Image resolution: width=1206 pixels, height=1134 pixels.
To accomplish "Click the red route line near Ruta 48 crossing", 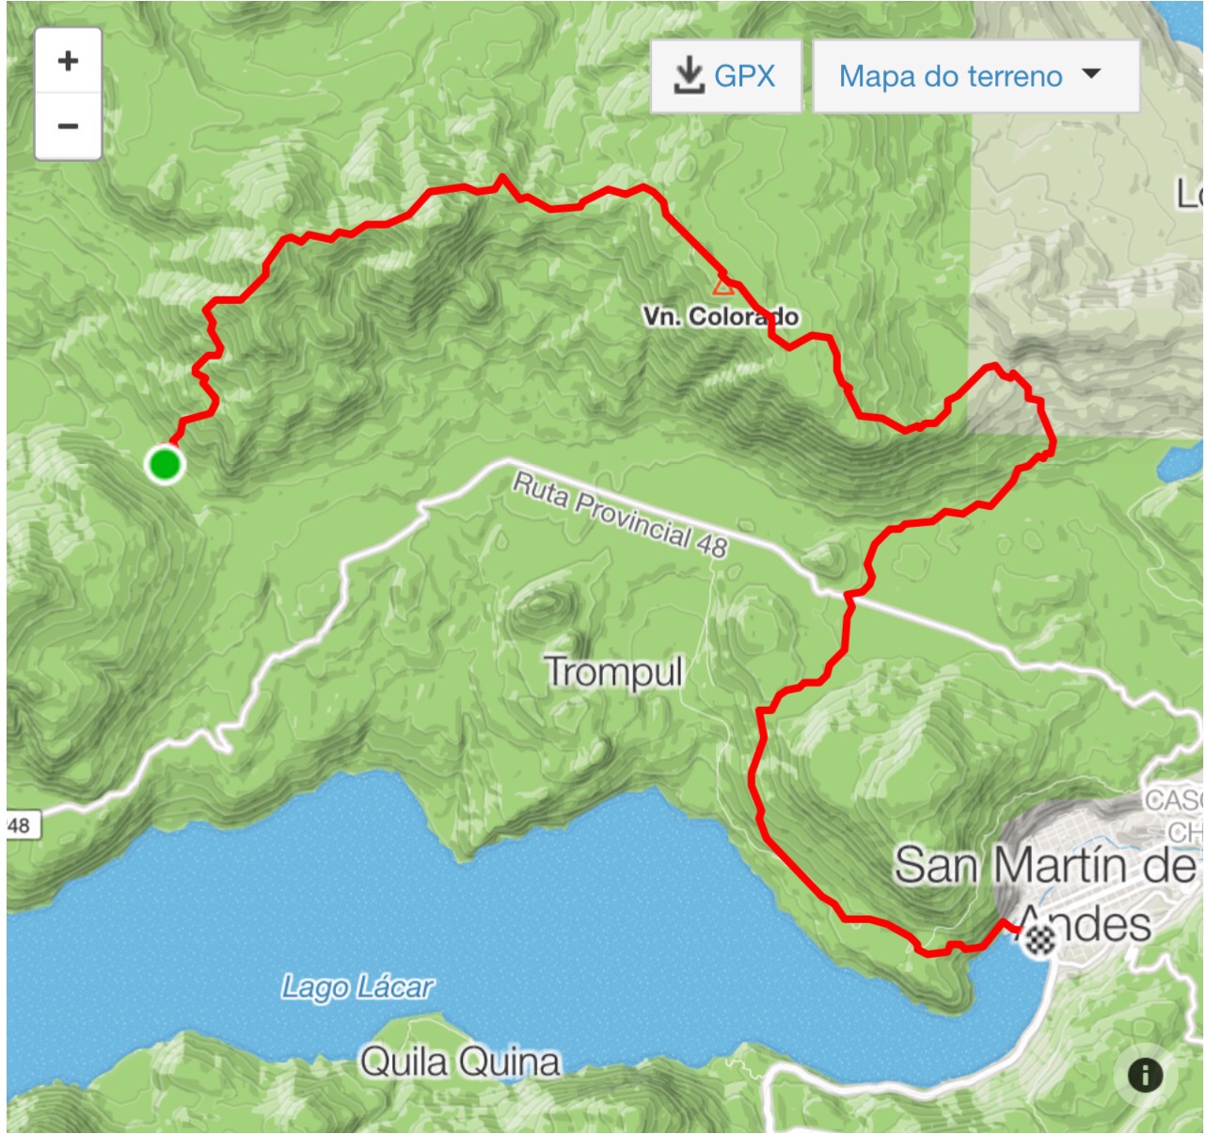I will click(x=850, y=595).
